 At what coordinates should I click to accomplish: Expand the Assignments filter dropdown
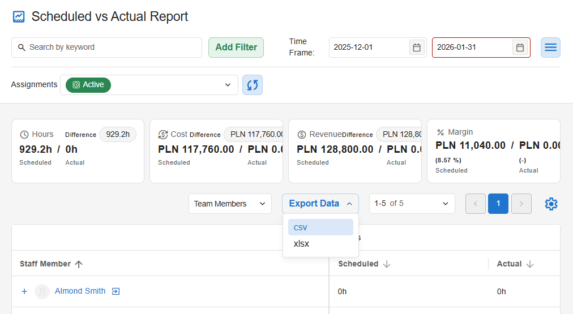tap(228, 85)
